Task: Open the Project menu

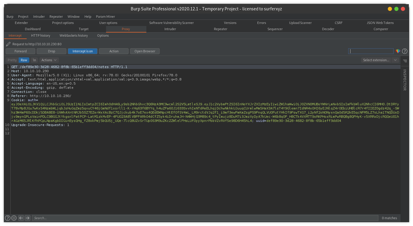Action: click(23, 17)
